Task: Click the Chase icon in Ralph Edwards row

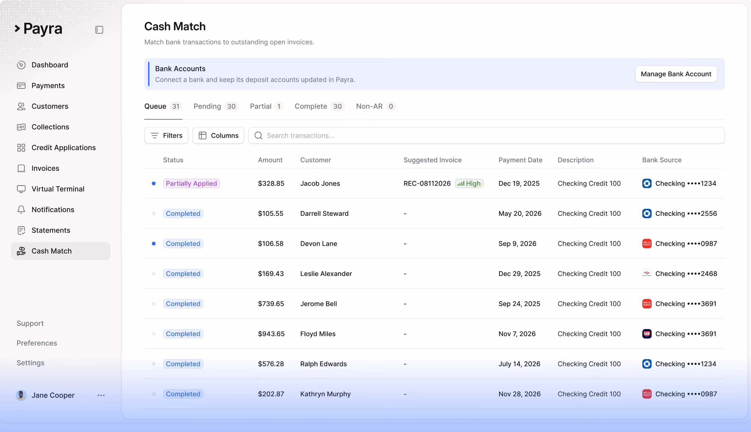Action: tap(647, 364)
